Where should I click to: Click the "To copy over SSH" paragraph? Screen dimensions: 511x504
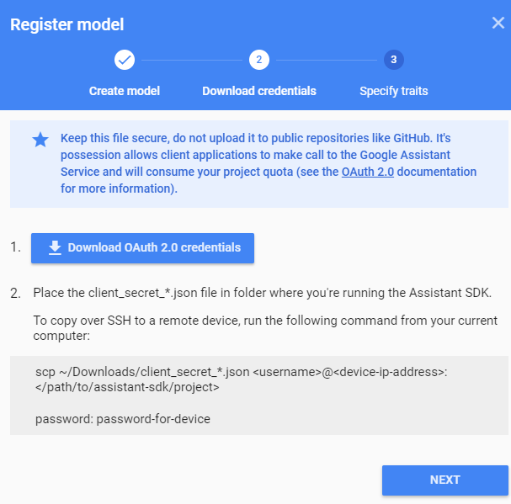[264, 328]
